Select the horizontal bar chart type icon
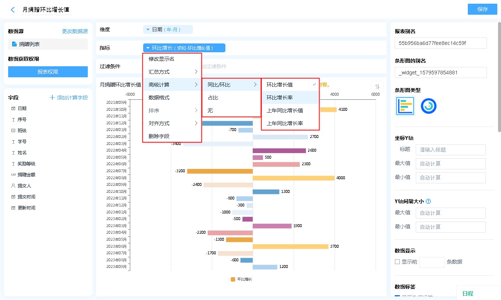 click(x=405, y=106)
